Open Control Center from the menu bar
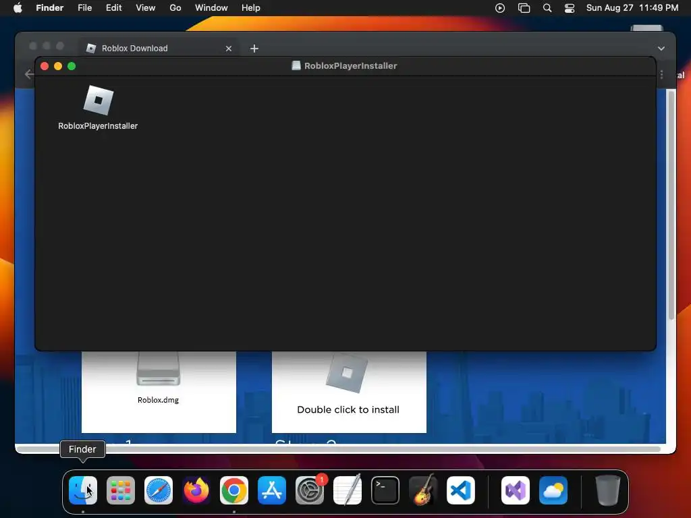This screenshot has width=691, height=518. (570, 8)
